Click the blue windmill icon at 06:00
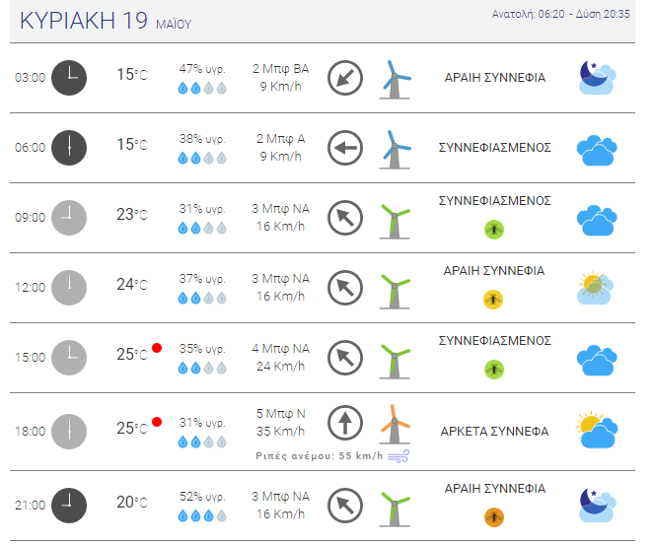Screen dimensions: 653x544 point(395,150)
